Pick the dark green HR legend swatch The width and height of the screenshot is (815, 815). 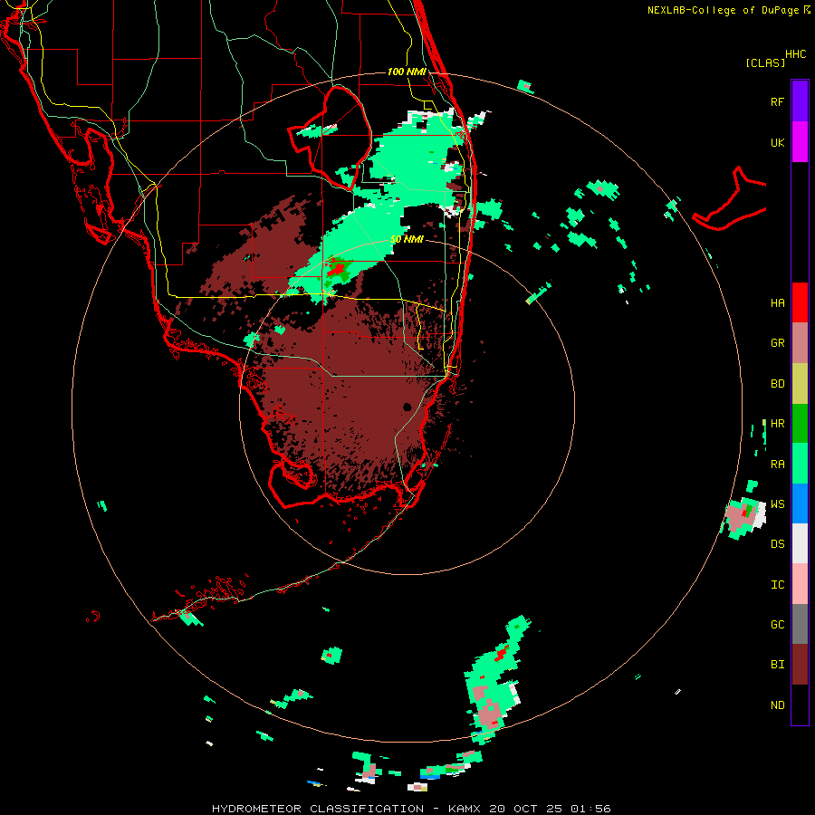click(x=800, y=424)
